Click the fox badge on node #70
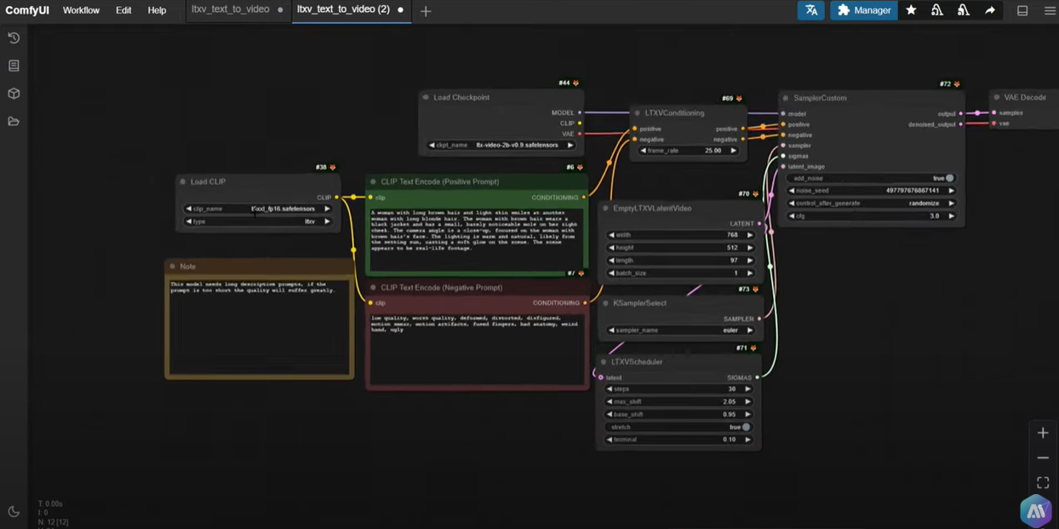This screenshot has width=1059, height=529. [x=755, y=194]
